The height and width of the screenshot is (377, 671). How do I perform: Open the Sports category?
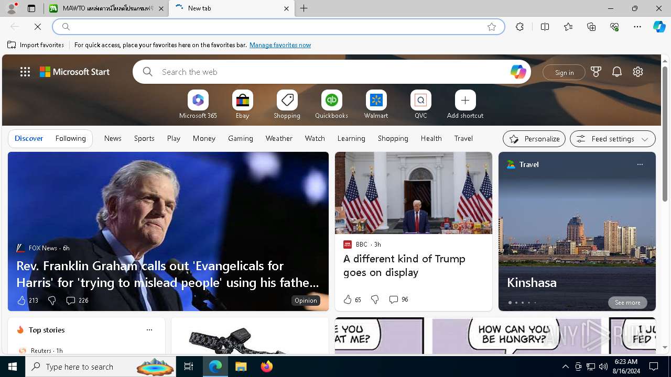(144, 138)
